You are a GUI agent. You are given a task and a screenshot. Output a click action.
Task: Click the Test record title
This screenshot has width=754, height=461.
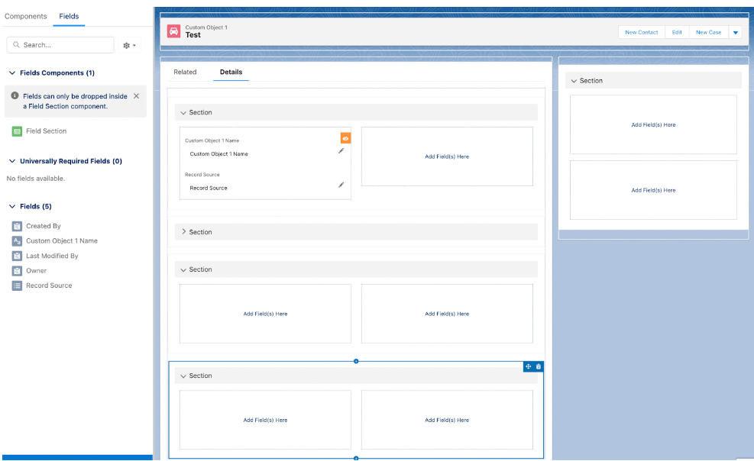(193, 35)
